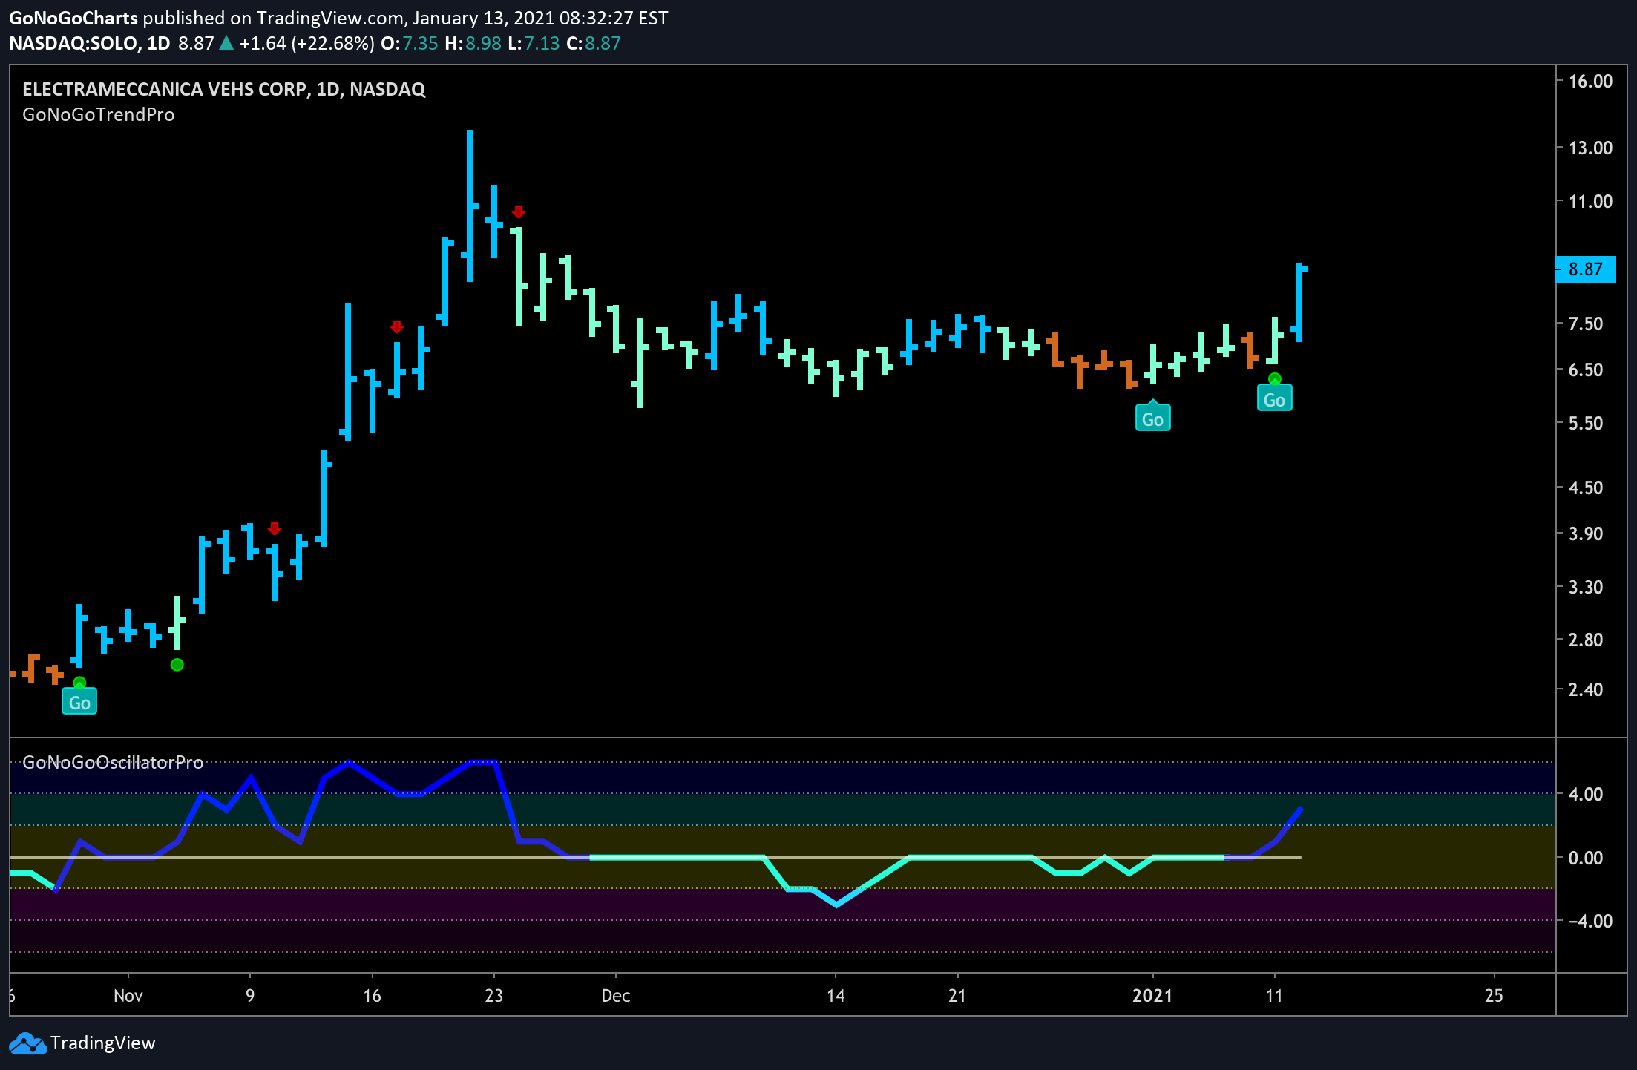Click the GoNoGoCharts publisher name
Viewport: 1637px width, 1070px height.
73,18
